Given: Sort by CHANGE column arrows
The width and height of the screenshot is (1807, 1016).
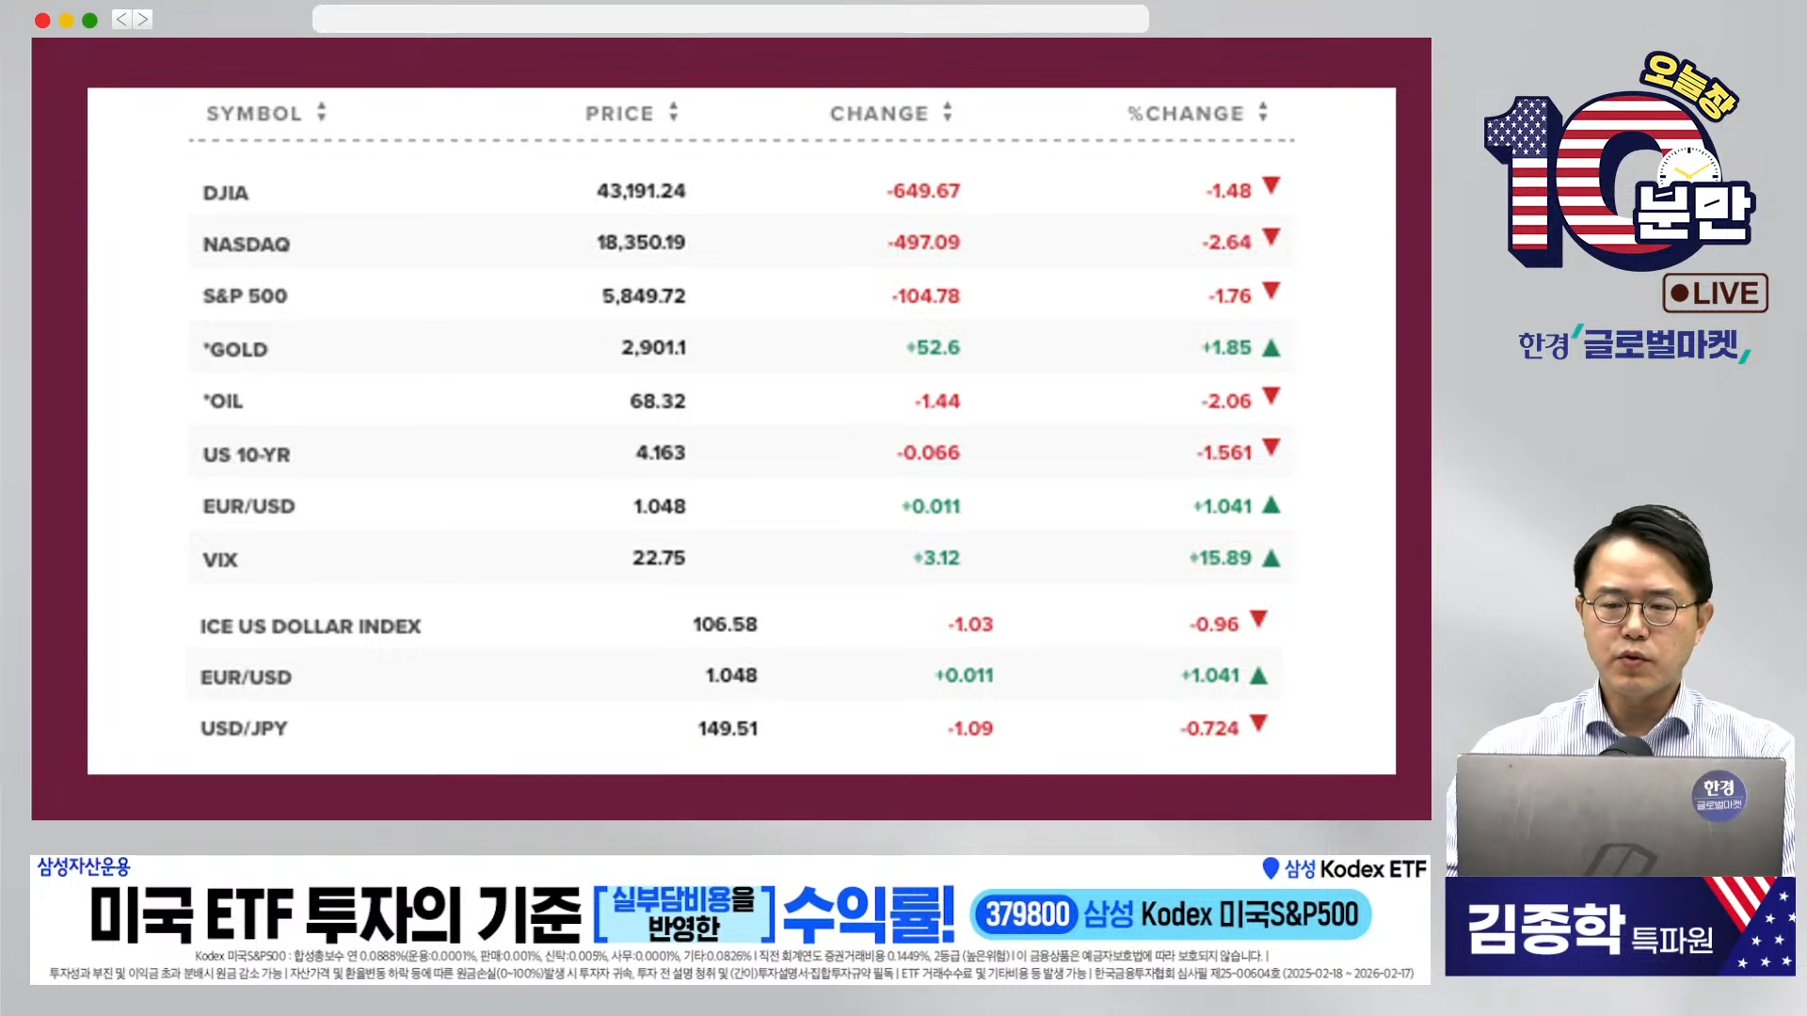Looking at the screenshot, I should 948,112.
